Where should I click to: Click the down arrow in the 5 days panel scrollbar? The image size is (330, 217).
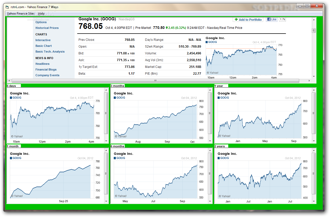point(106,141)
